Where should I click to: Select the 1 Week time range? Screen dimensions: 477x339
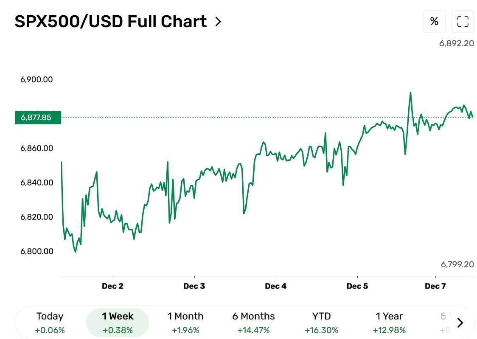[118, 322]
